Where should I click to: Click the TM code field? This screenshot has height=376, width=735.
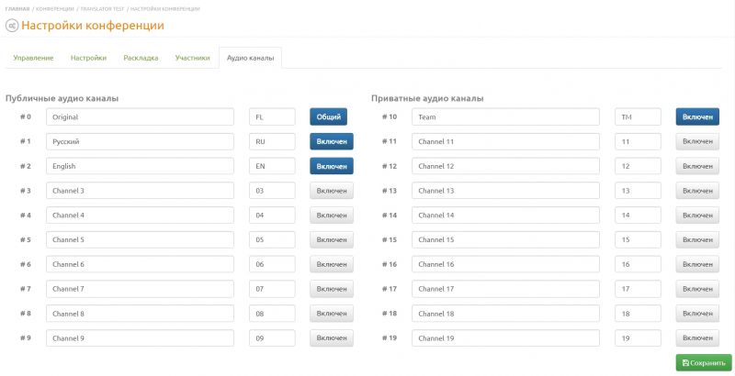tap(638, 116)
